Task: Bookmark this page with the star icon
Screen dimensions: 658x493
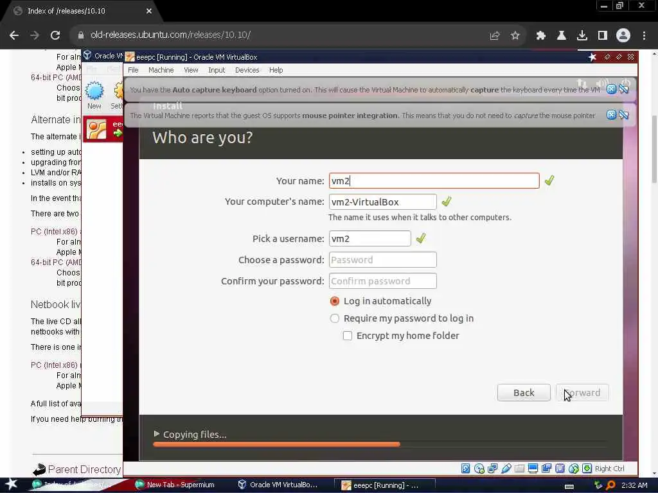Action: 515,35
